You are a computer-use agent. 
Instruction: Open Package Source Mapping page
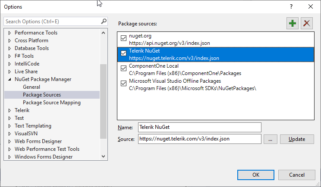(51, 103)
